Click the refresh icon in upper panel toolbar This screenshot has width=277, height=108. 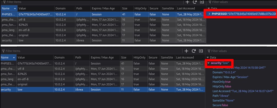click(195, 2)
